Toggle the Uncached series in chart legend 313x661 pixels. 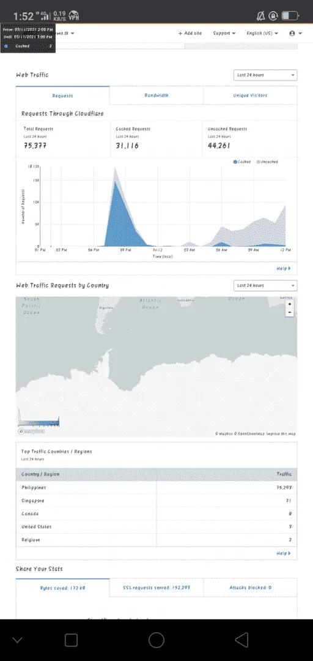[267, 162]
